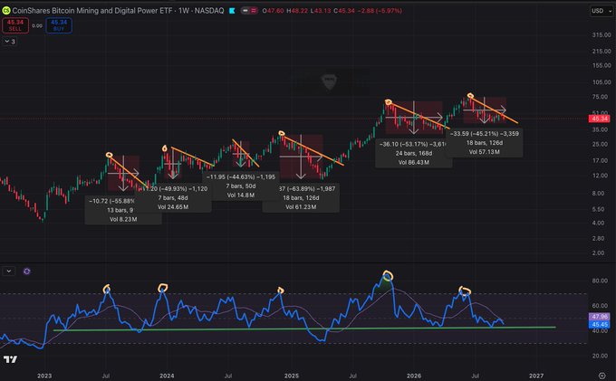This screenshot has height=381, width=616.
Task: Click the blue 45.45 oscillator axis label
Action: tap(599, 325)
